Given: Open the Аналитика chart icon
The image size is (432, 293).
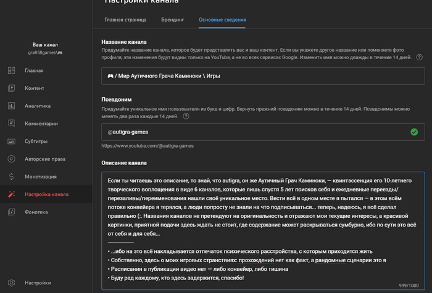Looking at the screenshot, I should tap(12, 106).
